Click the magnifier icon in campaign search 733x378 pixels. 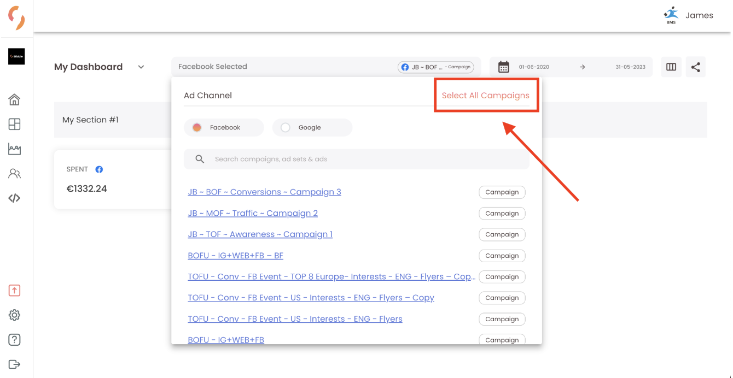(x=200, y=159)
